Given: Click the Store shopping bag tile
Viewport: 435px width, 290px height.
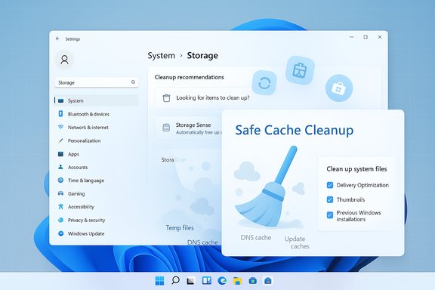Looking at the screenshot, I should (x=339, y=88).
